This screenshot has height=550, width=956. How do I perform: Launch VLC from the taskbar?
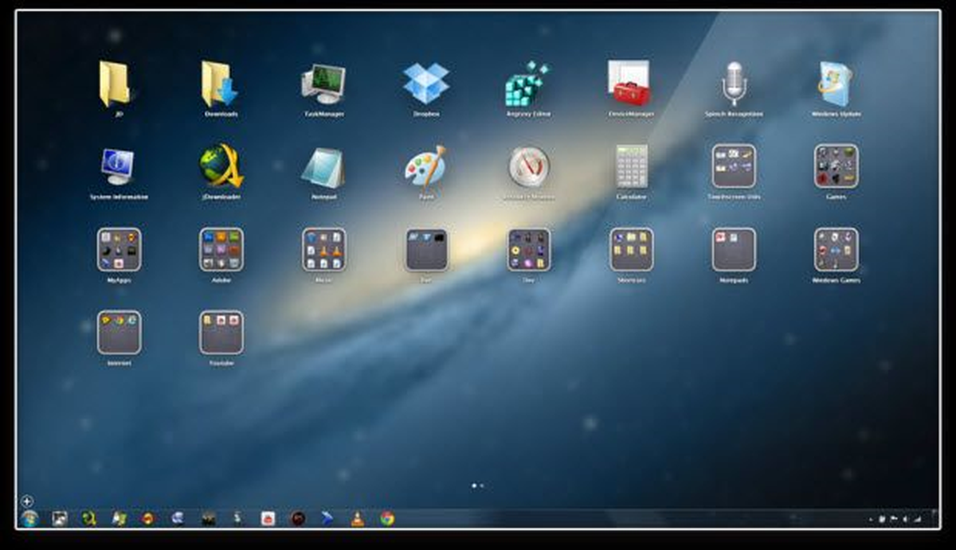(358, 520)
